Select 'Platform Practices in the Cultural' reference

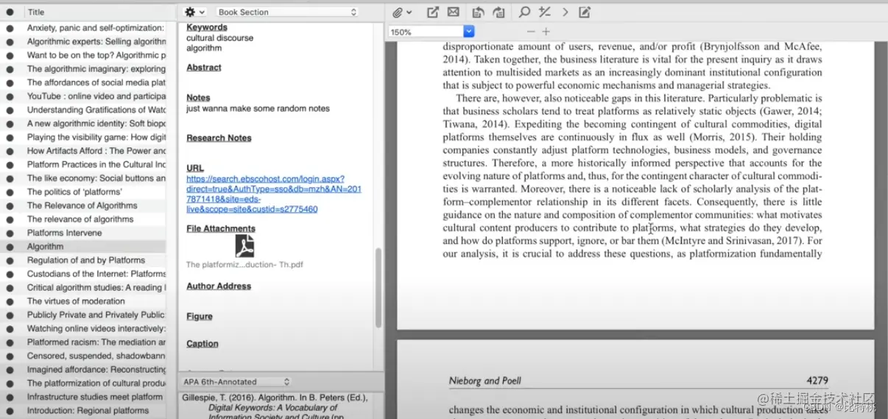pyautogui.click(x=96, y=164)
